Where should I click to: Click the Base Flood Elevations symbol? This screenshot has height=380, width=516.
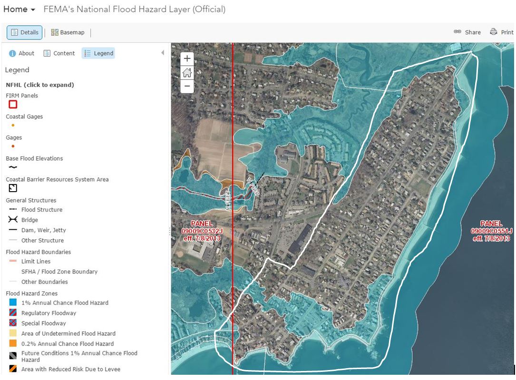(x=13, y=167)
